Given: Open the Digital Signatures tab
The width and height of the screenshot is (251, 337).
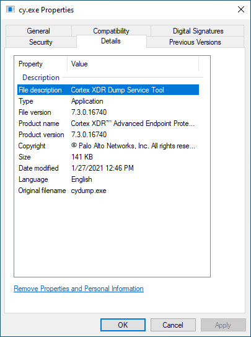Looking at the screenshot, I should point(198,31).
